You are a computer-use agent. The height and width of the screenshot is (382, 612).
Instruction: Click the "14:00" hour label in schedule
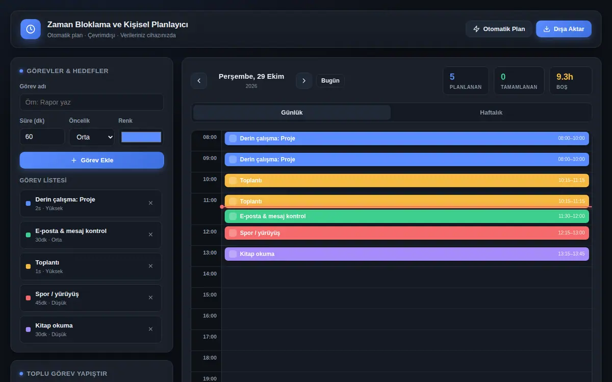pos(210,274)
